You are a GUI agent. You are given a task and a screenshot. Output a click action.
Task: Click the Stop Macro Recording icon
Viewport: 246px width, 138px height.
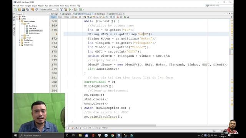(121, 17)
